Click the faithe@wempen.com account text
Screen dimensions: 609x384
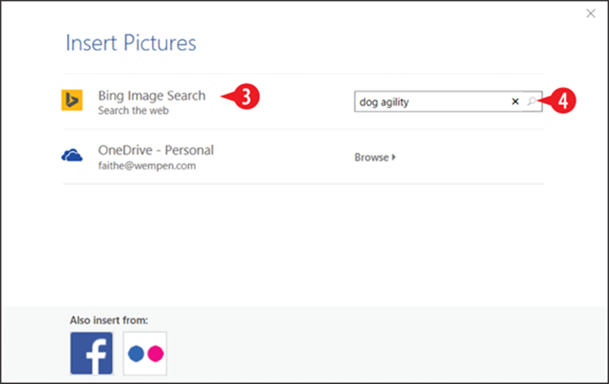point(147,166)
